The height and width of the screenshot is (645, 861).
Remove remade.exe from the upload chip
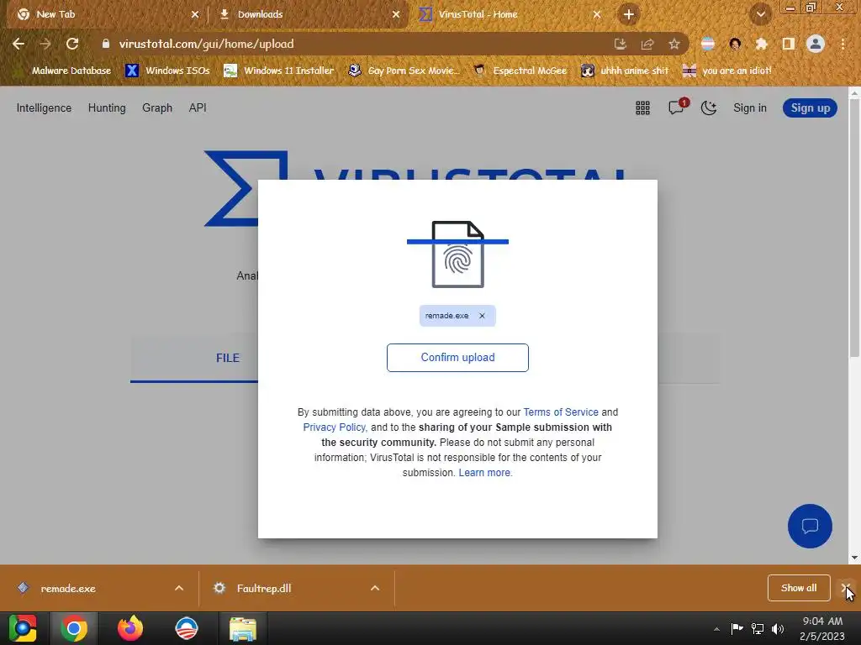coord(482,316)
